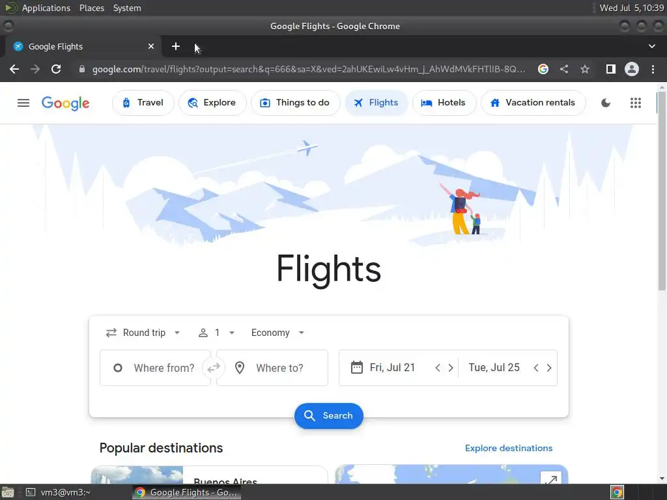This screenshot has height=500, width=667.
Task: Click the browser forward arrow
Action: [35, 69]
